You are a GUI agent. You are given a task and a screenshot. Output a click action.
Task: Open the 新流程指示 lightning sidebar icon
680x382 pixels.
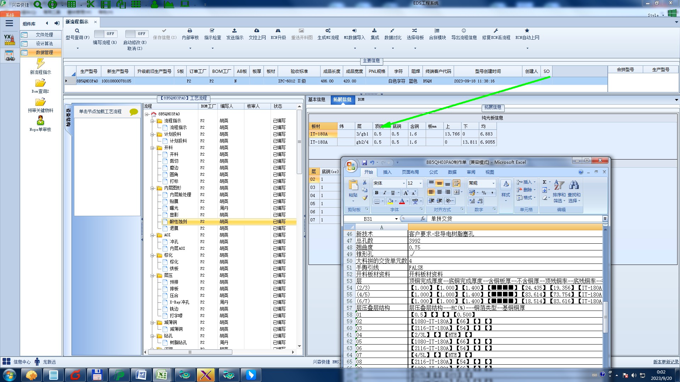click(40, 63)
